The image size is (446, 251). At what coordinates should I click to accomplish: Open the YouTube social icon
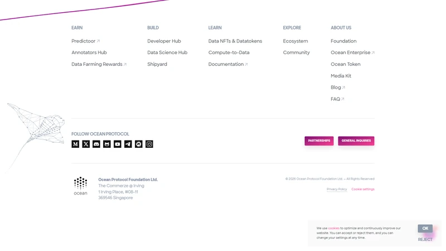point(118,144)
